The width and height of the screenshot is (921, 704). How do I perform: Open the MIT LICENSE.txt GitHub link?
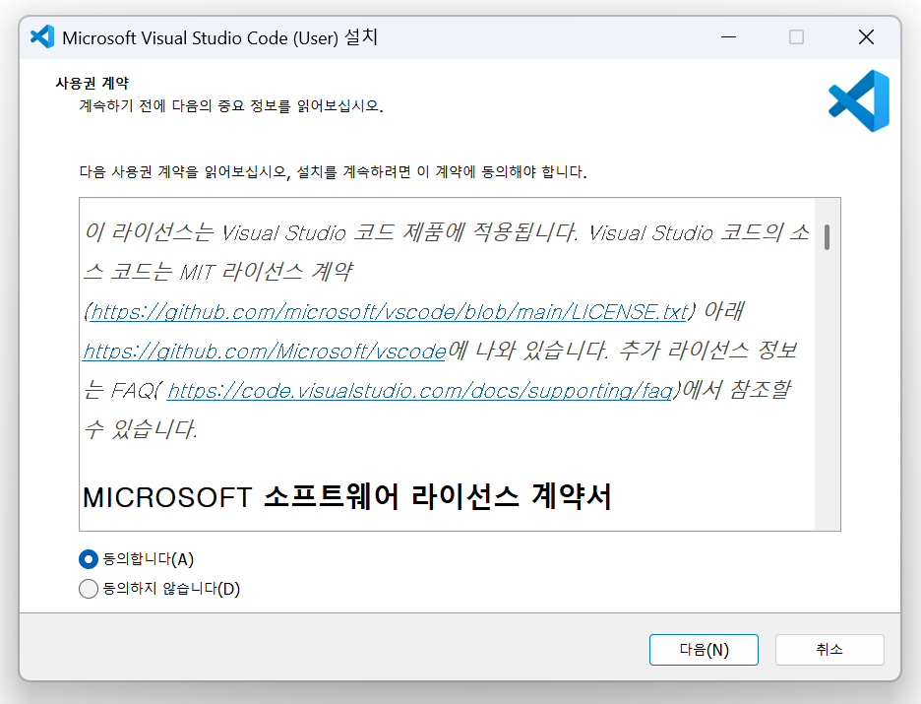point(389,312)
